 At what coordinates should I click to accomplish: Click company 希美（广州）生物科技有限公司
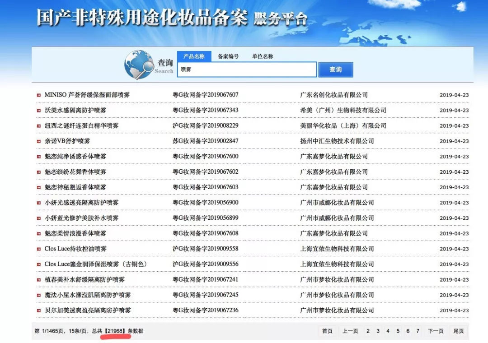pos(343,110)
